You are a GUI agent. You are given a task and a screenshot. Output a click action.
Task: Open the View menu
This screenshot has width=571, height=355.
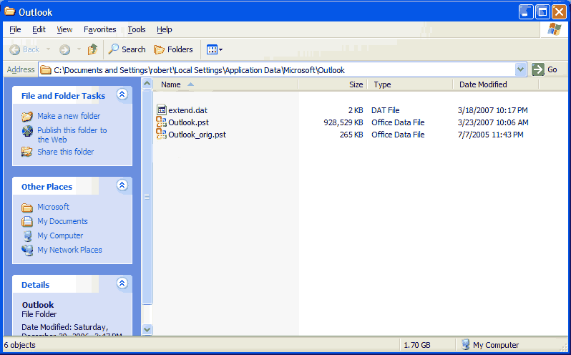coord(64,29)
